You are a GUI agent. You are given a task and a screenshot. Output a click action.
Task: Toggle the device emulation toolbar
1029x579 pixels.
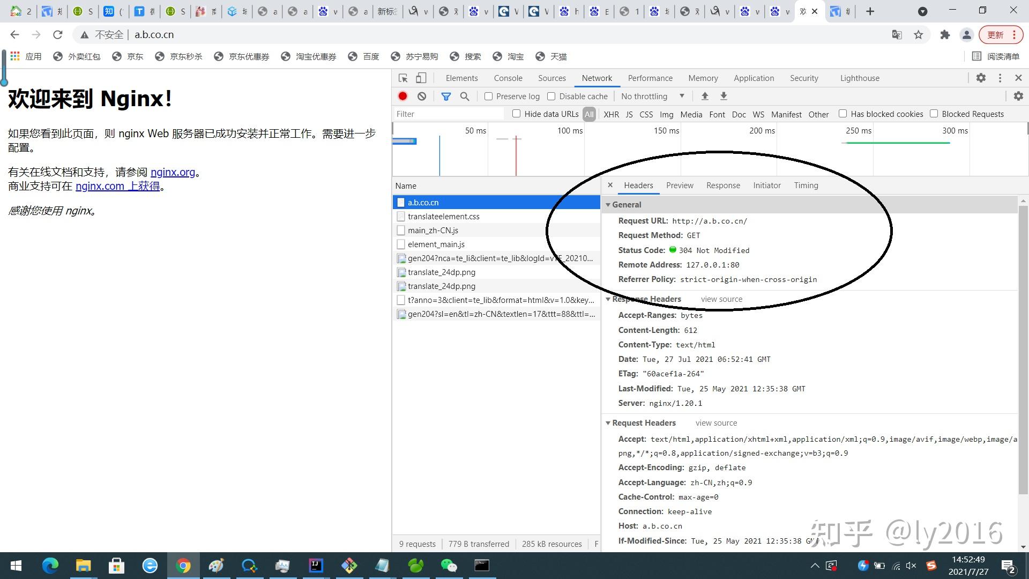tap(421, 78)
